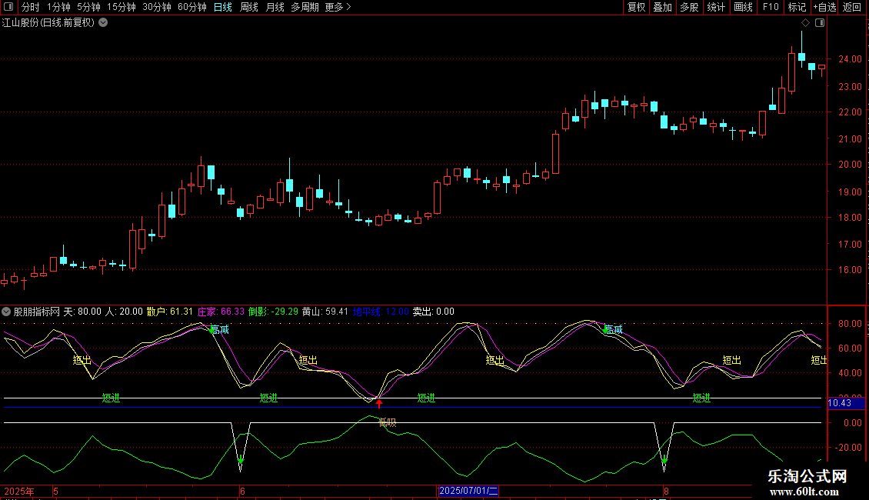Click the 复权 adjustment button

(637, 8)
